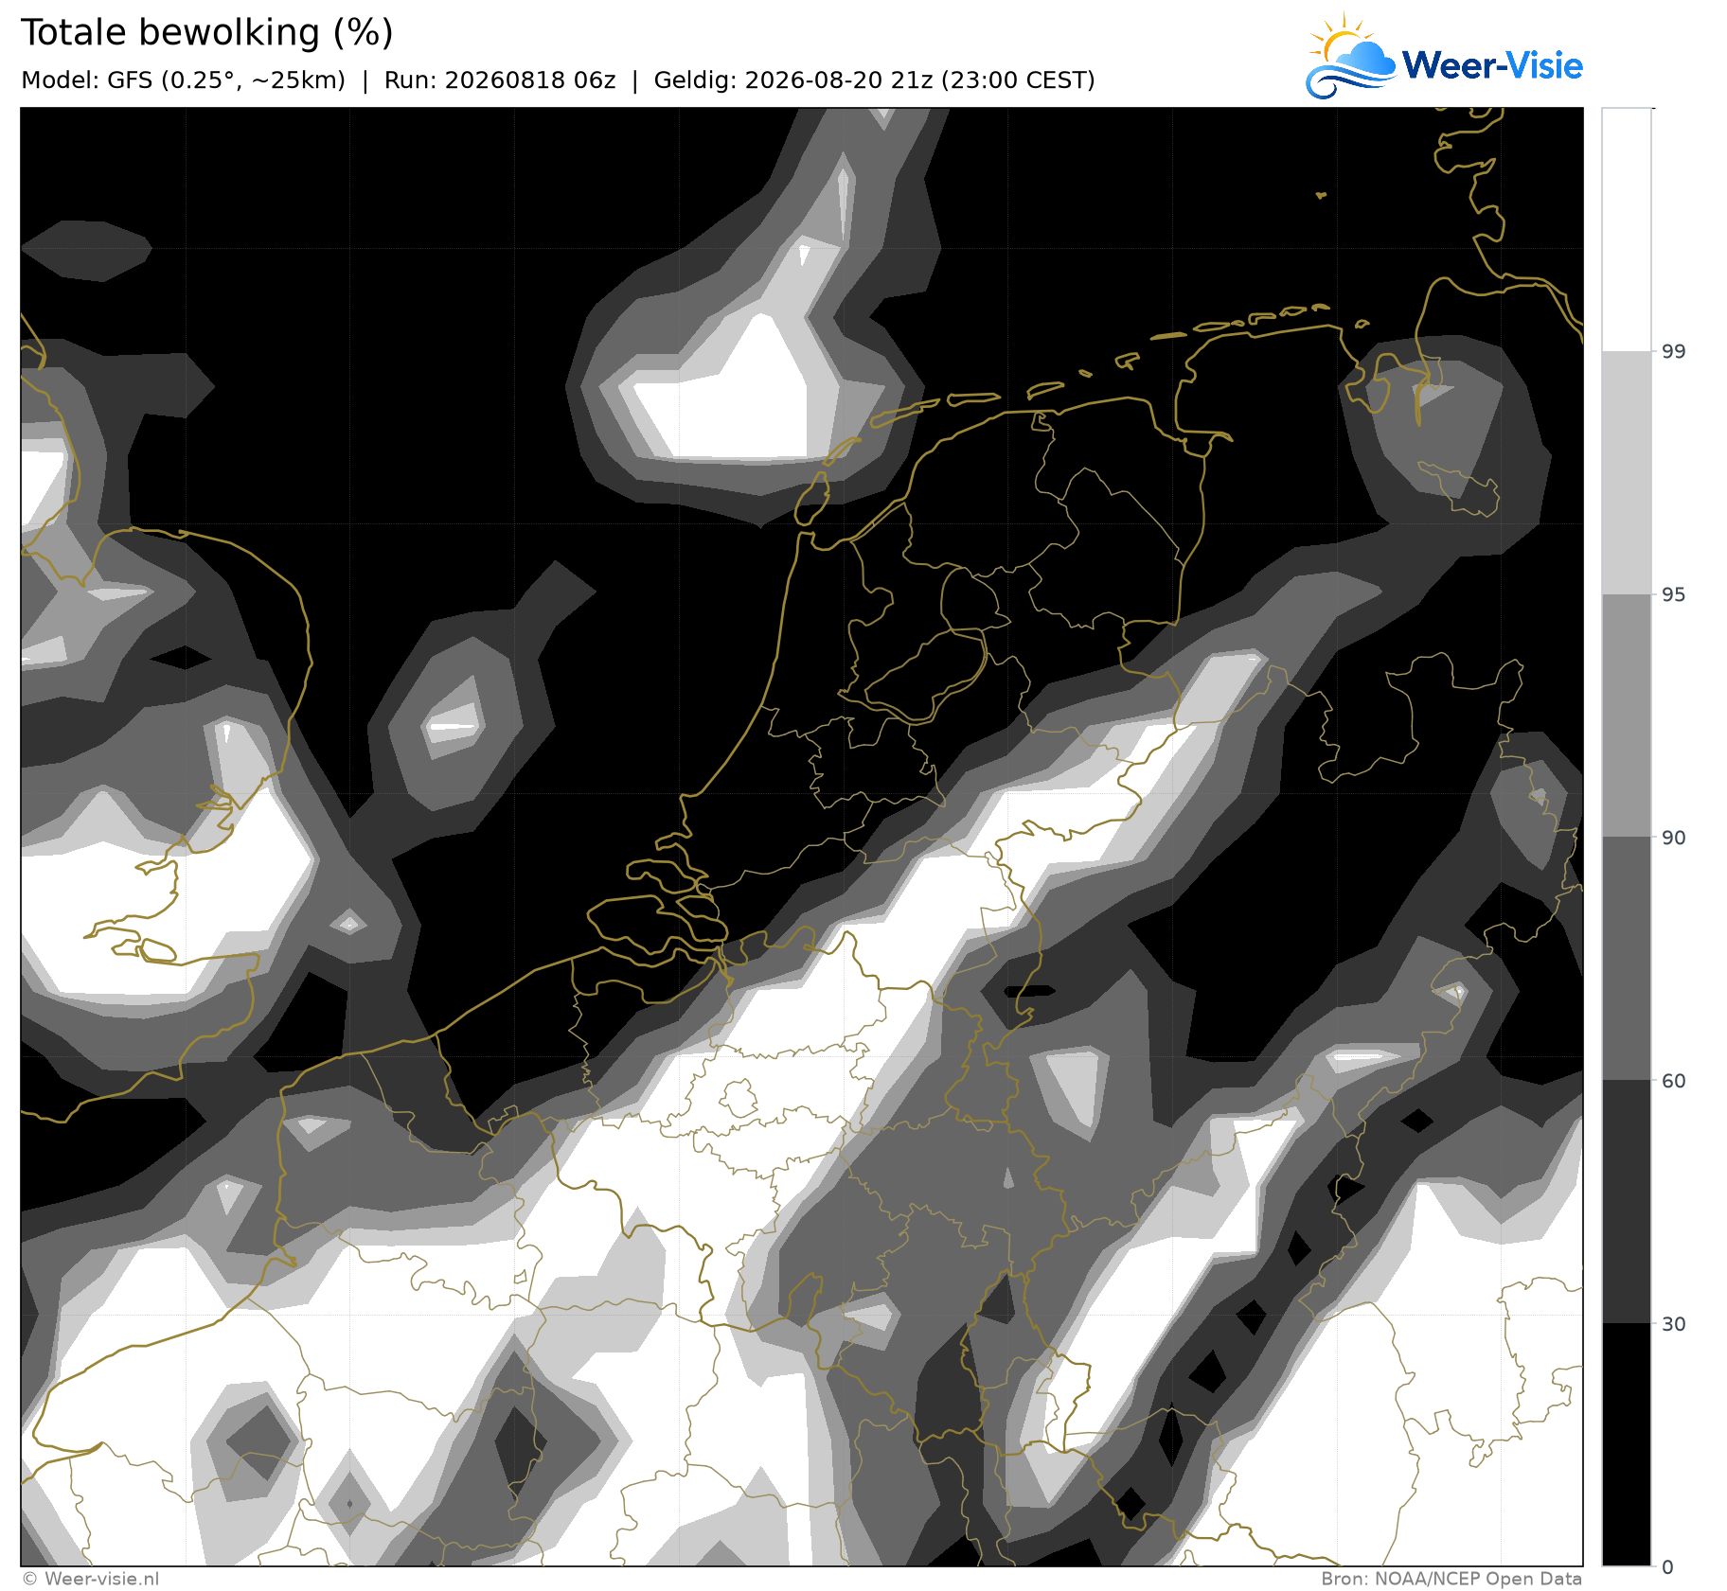The image size is (1727, 1591).
Task: Click the 60 tick label on colorbar
Action: (x=1674, y=1081)
